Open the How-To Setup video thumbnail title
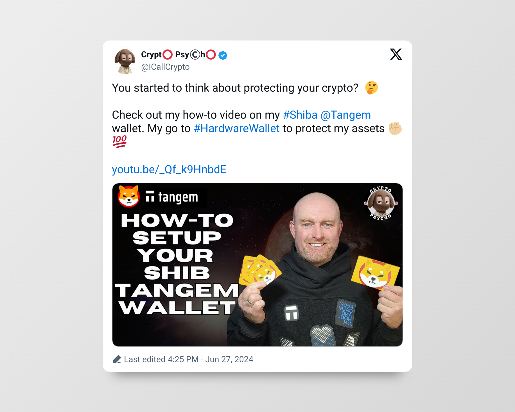Screen dimensions: 515x412 [177, 264]
